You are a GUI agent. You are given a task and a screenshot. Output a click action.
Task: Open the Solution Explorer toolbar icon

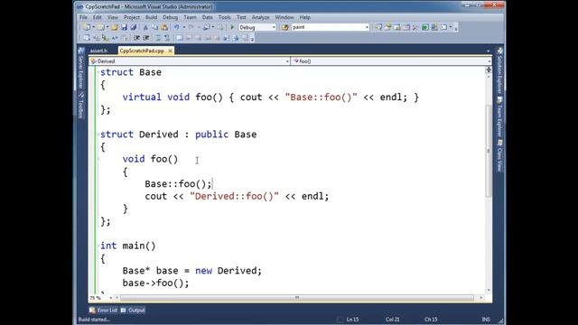coord(378,27)
